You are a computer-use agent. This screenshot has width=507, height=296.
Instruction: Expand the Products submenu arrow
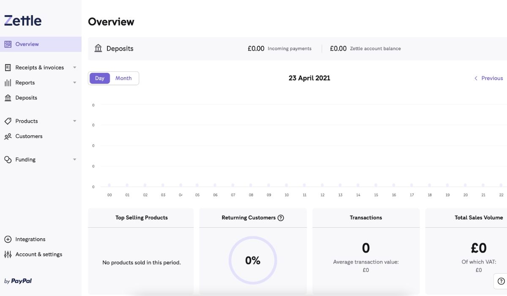click(x=75, y=121)
